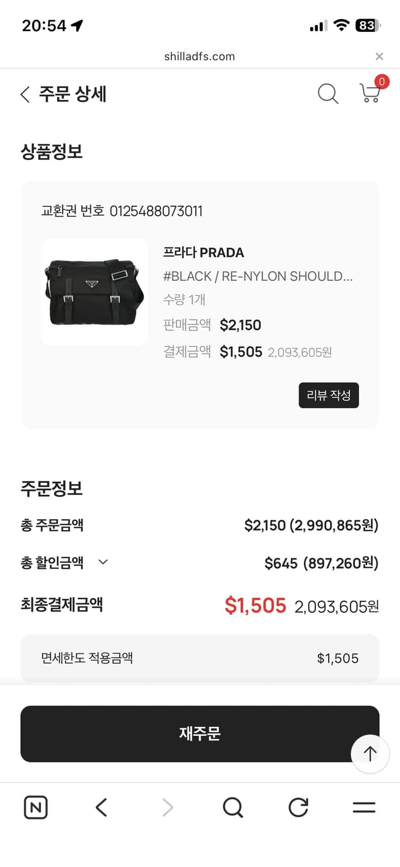The height and width of the screenshot is (867, 400).
Task: Tap the 리뷰 작성 review button
Action: (x=328, y=395)
